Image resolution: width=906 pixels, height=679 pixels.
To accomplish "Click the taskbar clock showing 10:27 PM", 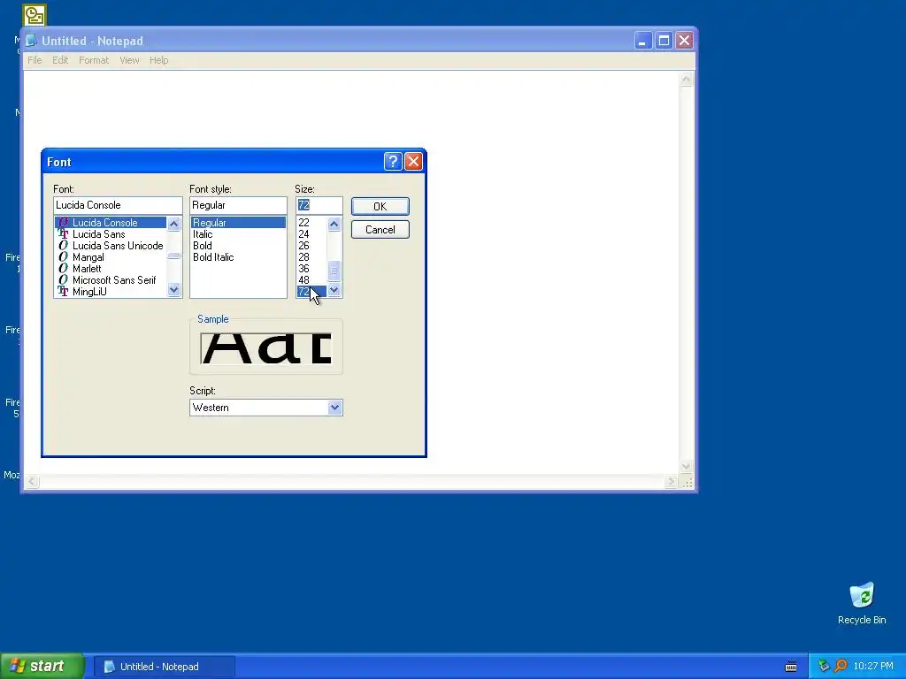I will point(873,667).
